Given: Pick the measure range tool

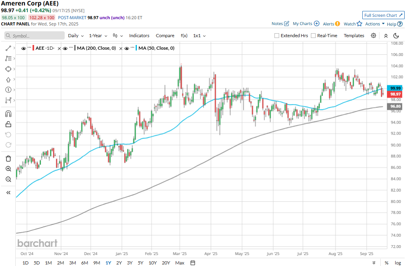Looking at the screenshot, I should (8, 100).
